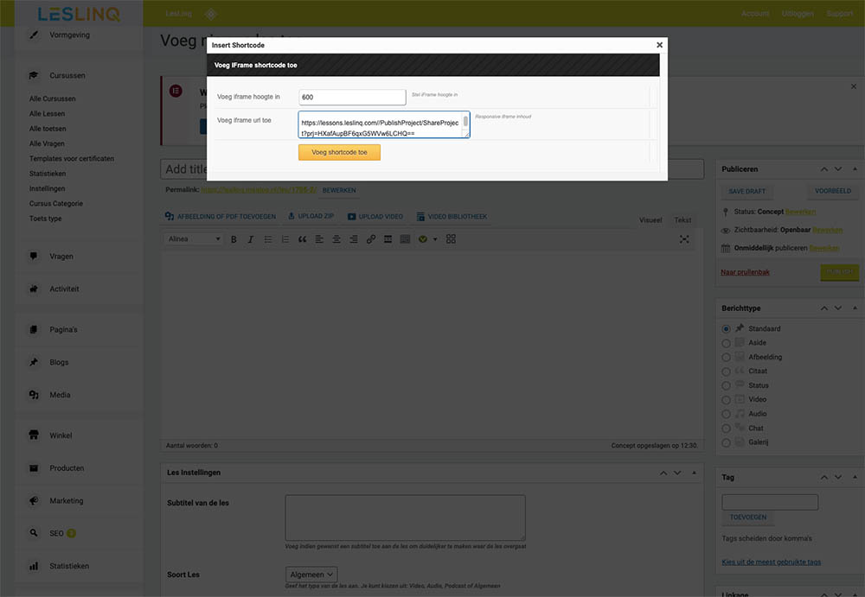Click the insert link icon in the toolbar
Viewport: 865px width, 597px height.
coord(371,239)
